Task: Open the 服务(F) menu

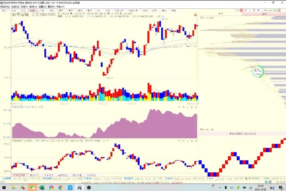Action: coord(51,6)
